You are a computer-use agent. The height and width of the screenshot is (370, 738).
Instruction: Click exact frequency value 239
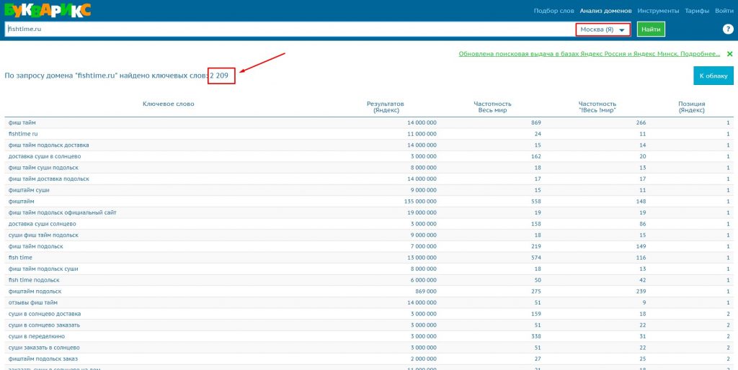(641, 292)
